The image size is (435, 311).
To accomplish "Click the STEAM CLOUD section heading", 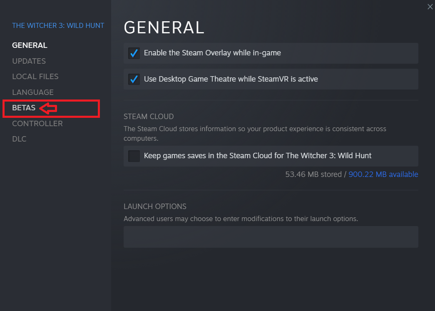I will click(x=149, y=117).
